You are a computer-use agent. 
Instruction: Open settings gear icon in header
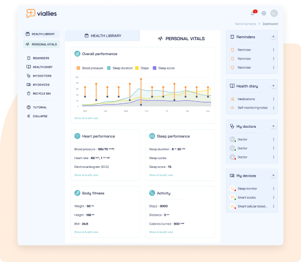point(264,13)
